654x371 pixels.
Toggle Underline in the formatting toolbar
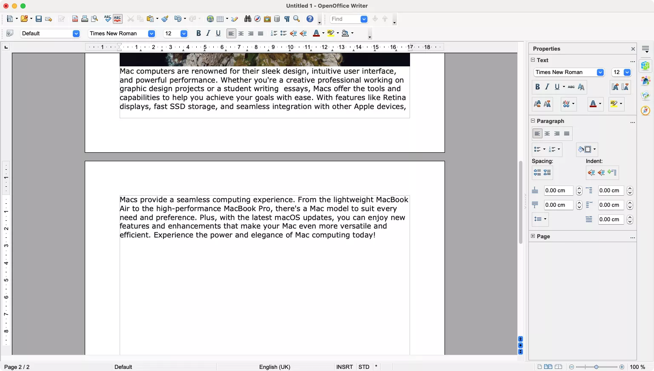(x=218, y=33)
